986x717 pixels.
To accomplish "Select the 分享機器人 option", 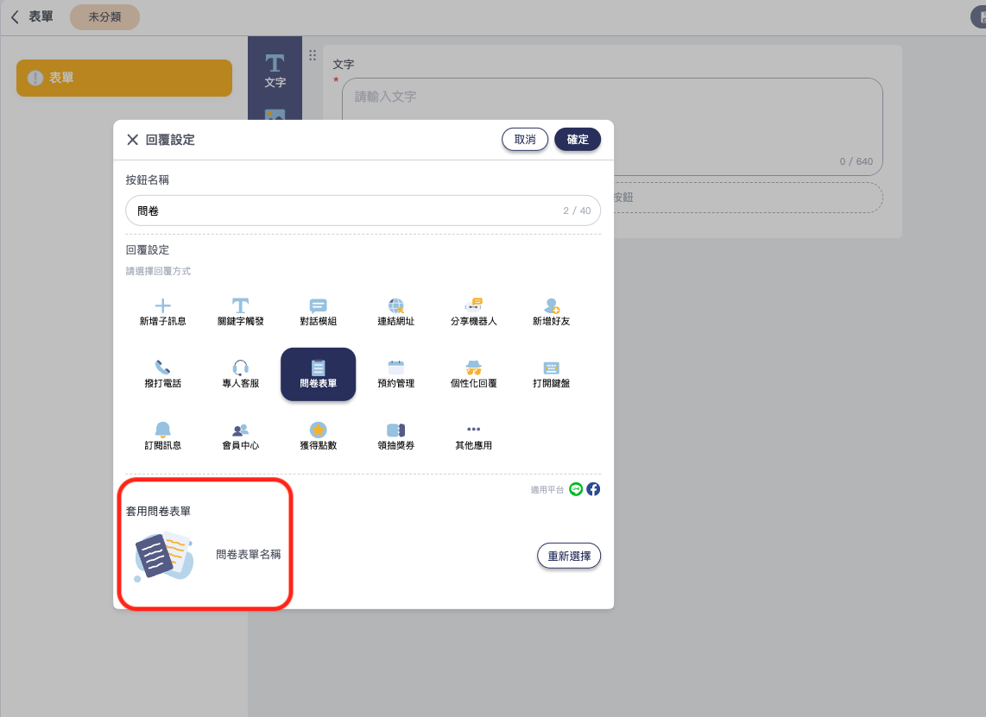I will click(473, 306).
